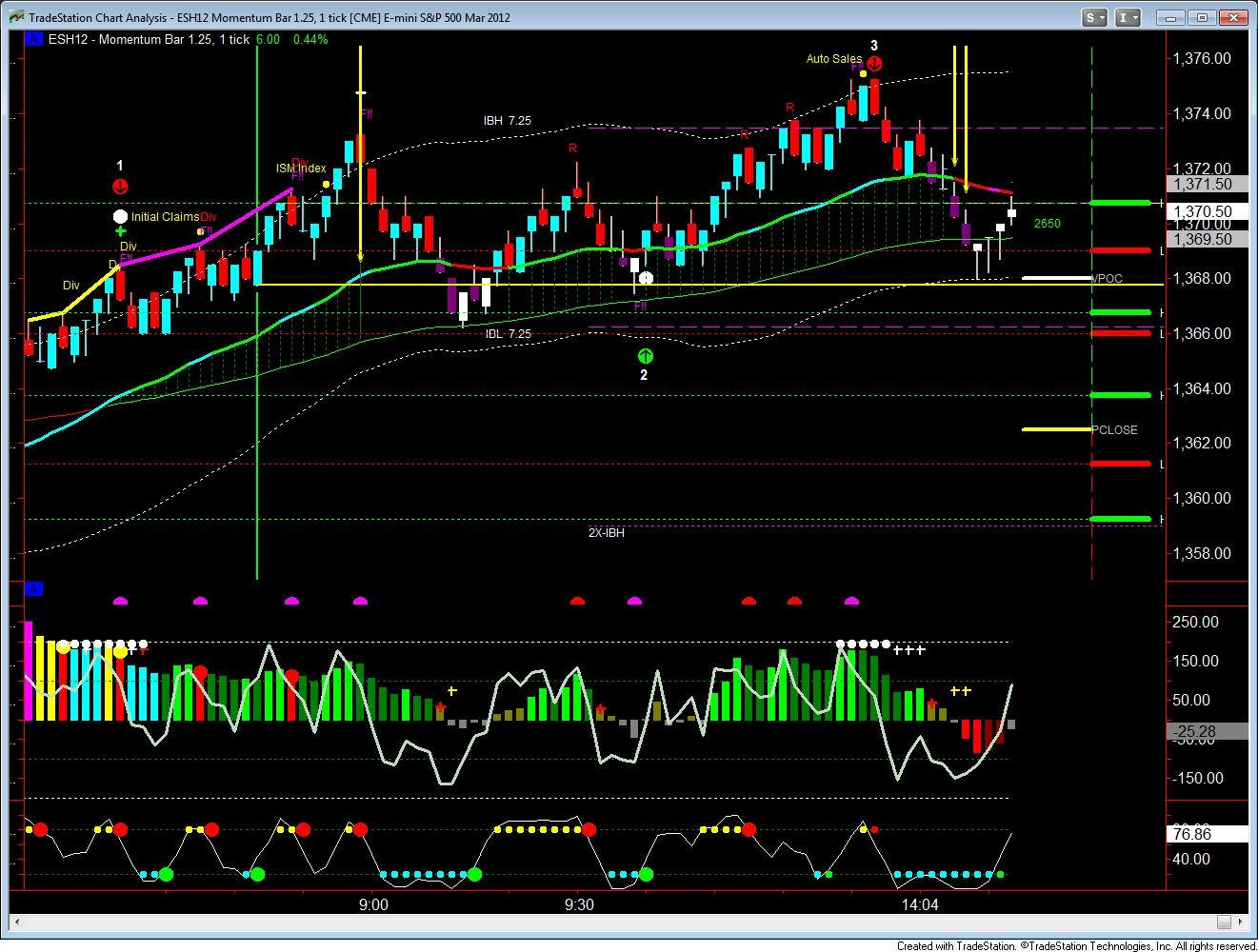Image resolution: width=1258 pixels, height=952 pixels.
Task: Open the I interval-link dropdown in title bar
Action: point(1129,17)
